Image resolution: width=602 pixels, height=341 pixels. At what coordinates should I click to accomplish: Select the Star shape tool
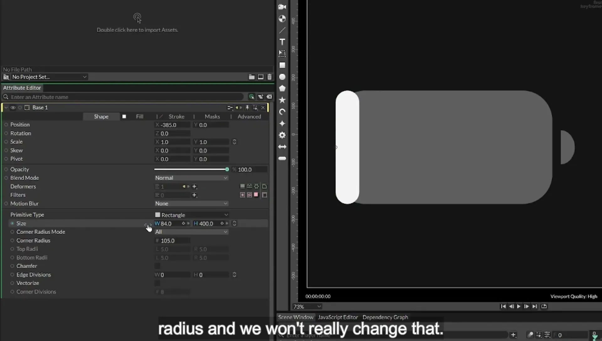282,100
